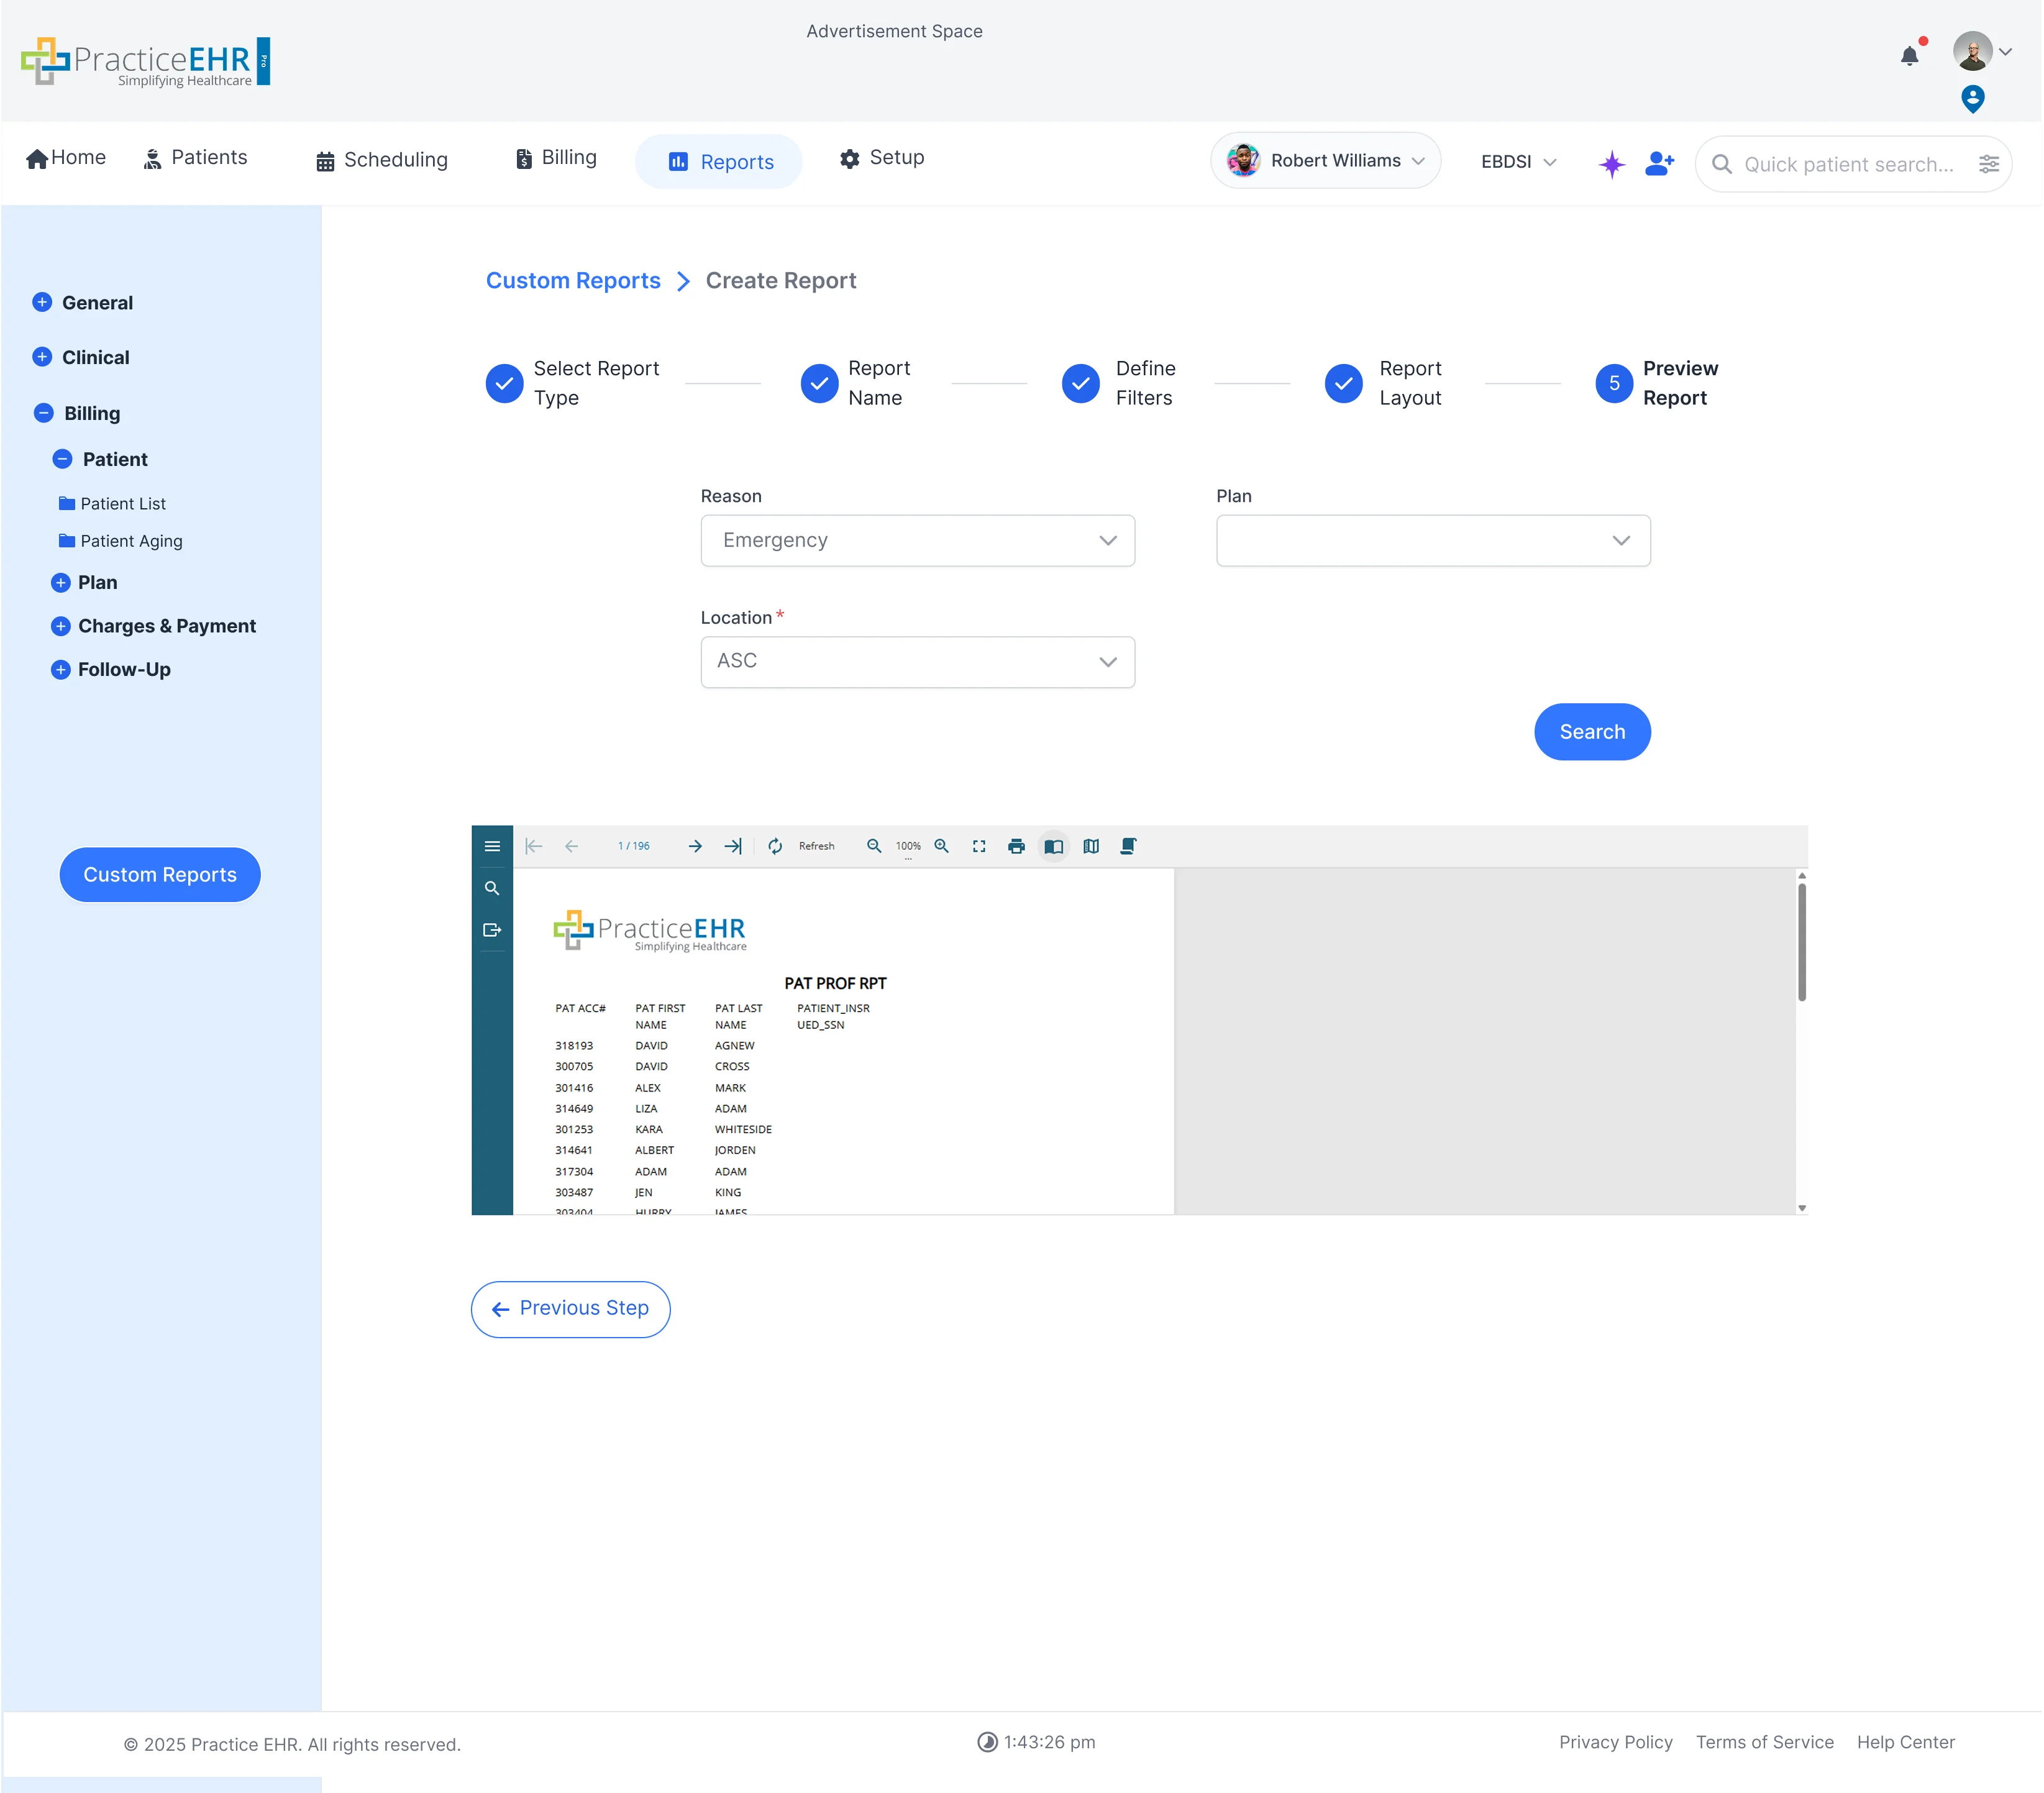This screenshot has height=1793, width=2044.
Task: Click Previous Step button
Action: tap(570, 1309)
